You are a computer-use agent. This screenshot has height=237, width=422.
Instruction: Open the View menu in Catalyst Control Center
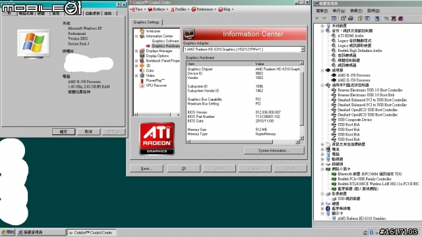point(138,9)
